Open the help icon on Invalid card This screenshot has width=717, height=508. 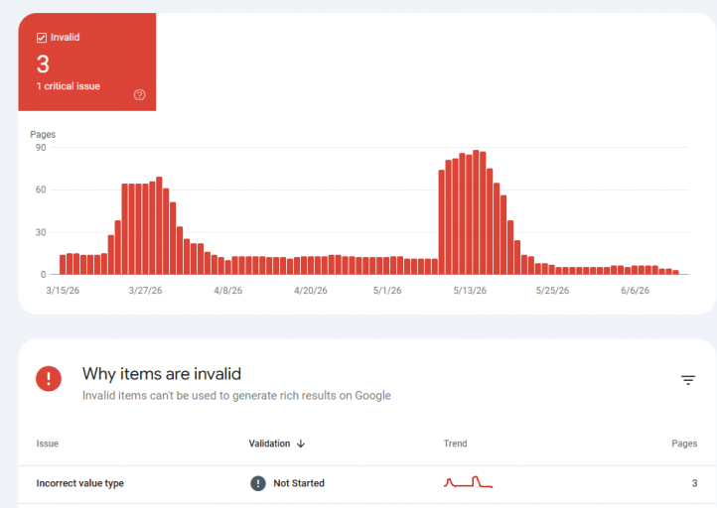pos(139,94)
